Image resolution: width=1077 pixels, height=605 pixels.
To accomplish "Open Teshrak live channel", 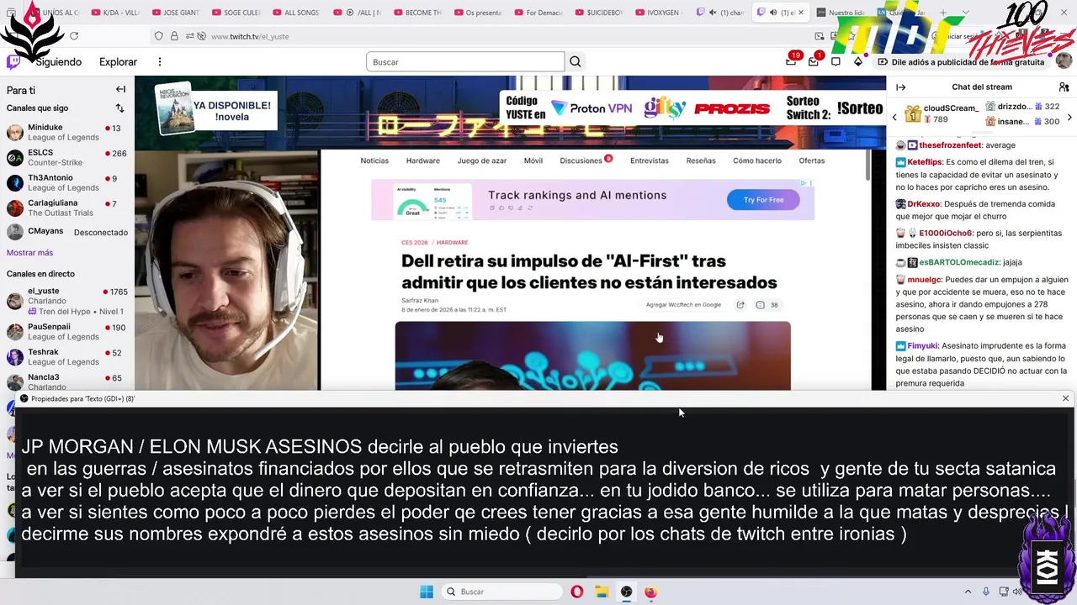I will click(67, 357).
